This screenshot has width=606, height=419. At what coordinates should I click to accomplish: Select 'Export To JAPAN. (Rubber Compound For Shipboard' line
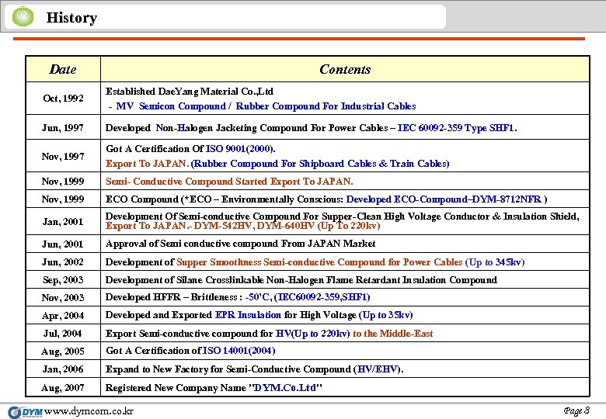coord(277,164)
